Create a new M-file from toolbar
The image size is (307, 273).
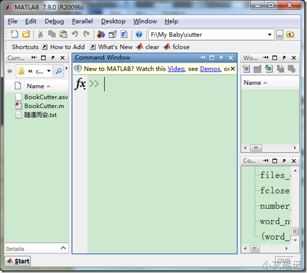tap(14, 34)
